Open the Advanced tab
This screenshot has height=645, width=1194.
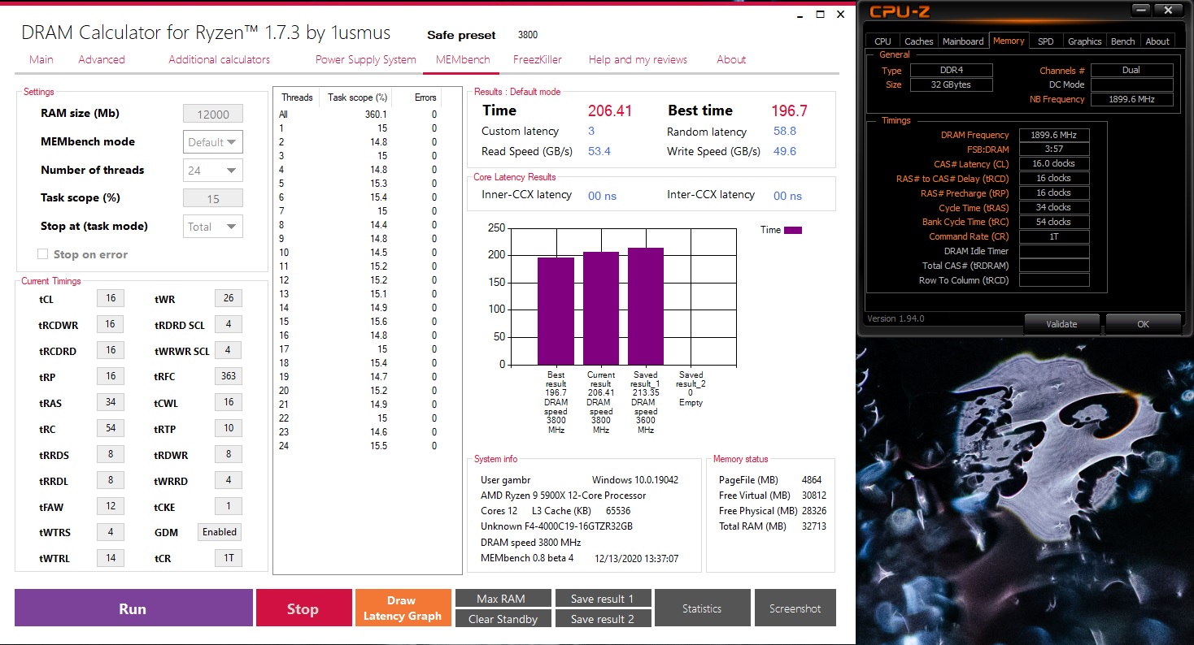click(102, 59)
